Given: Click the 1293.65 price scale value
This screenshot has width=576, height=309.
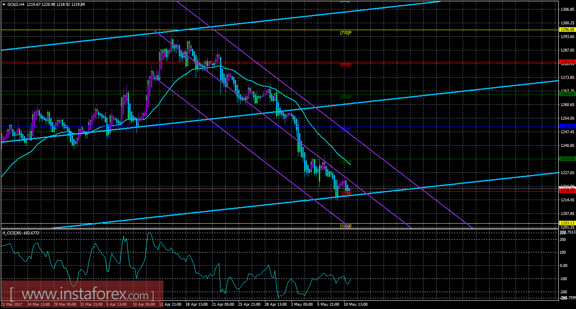Looking at the screenshot, I should [x=567, y=37].
